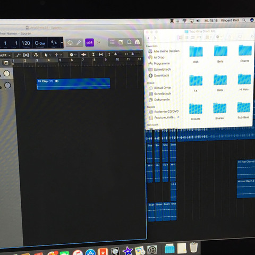Show automation in the tracks area

18,55
